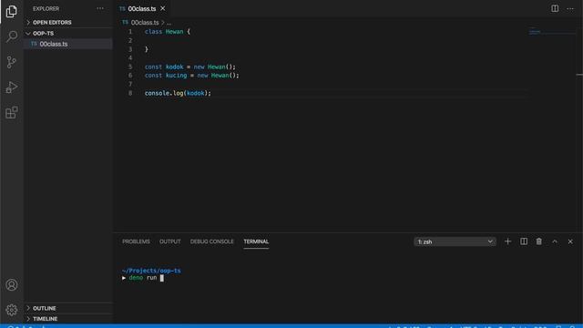Kill the terminal with trash icon
Viewport: 583px width, 328px height.
538,241
